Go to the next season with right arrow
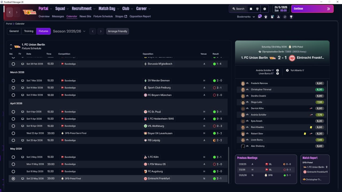Screen dimensions: 342x192 pos(101,31)
